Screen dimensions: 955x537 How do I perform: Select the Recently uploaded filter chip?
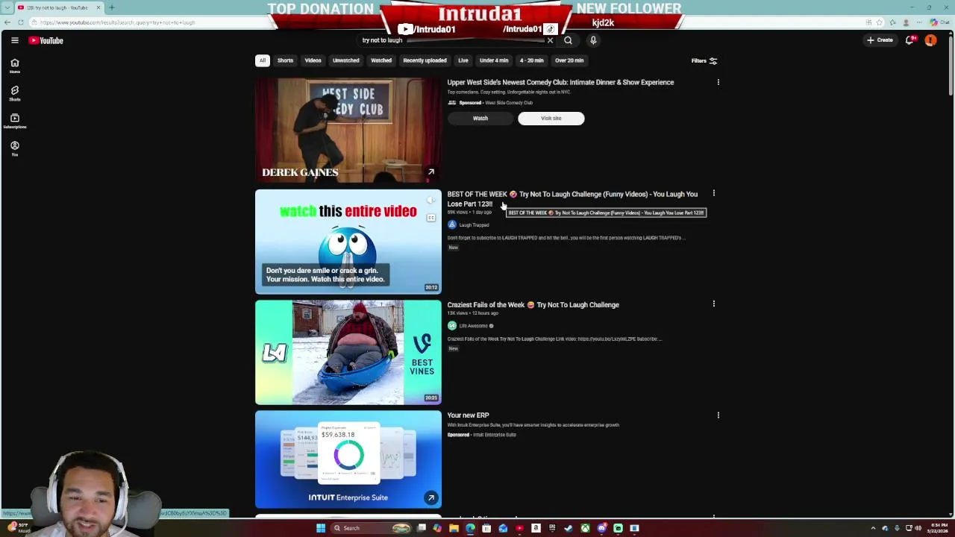[425, 60]
